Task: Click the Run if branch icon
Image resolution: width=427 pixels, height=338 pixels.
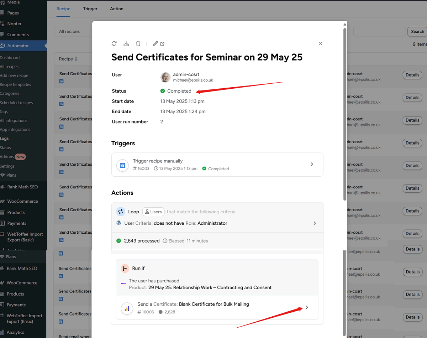Action: tap(125, 268)
